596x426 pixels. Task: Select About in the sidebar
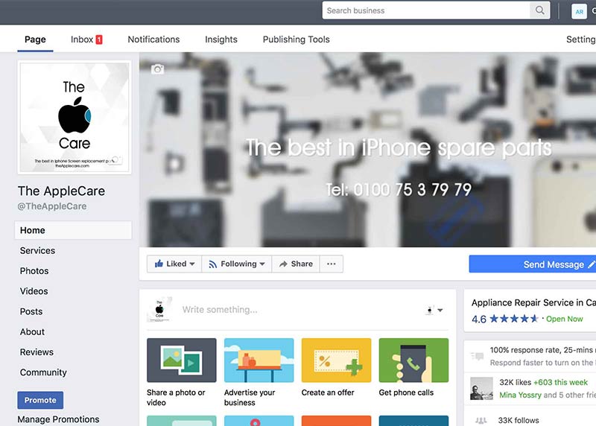(x=32, y=331)
